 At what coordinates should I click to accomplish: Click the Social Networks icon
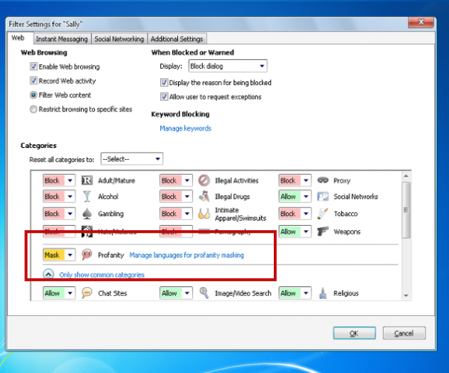[323, 197]
